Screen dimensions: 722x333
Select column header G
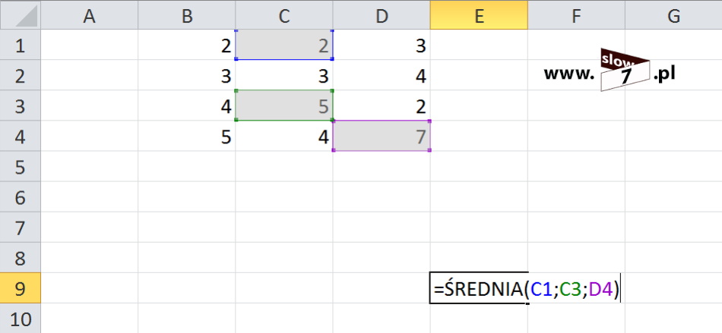(x=673, y=15)
